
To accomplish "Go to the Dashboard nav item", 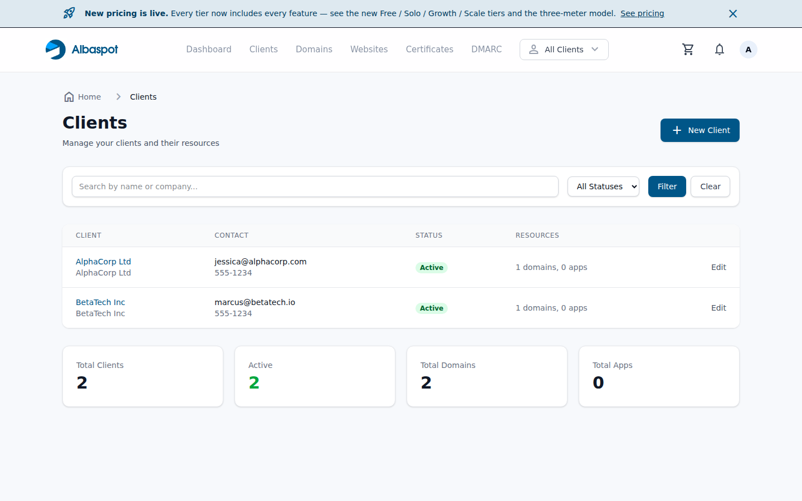I will 209,50.
